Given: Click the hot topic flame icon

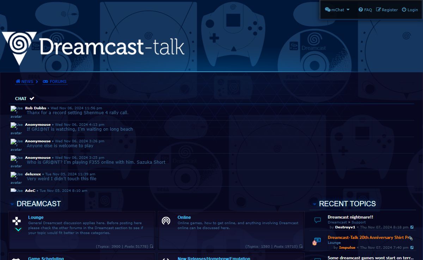Looking at the screenshot, I should tap(315, 242).
